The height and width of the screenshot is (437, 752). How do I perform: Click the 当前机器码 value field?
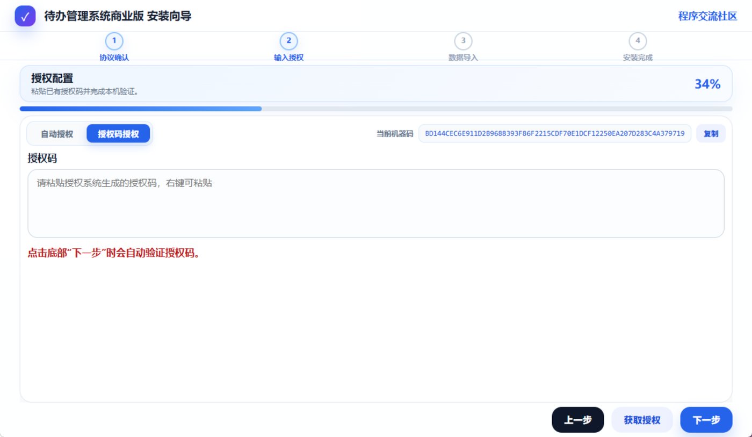coord(555,134)
